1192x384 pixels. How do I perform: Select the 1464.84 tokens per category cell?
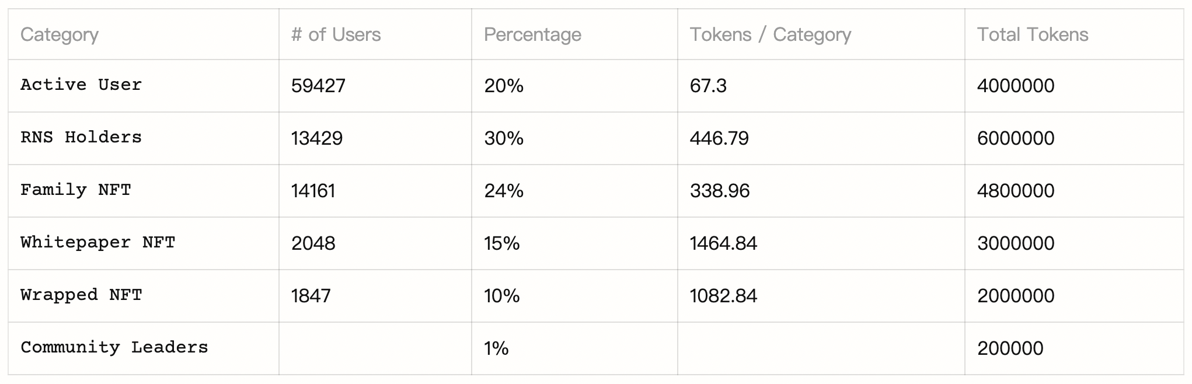click(723, 243)
